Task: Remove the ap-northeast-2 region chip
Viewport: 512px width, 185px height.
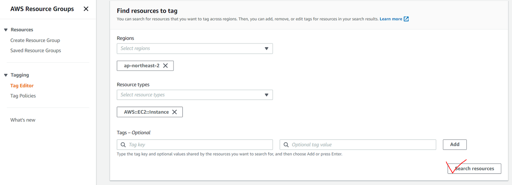Action: [x=165, y=66]
